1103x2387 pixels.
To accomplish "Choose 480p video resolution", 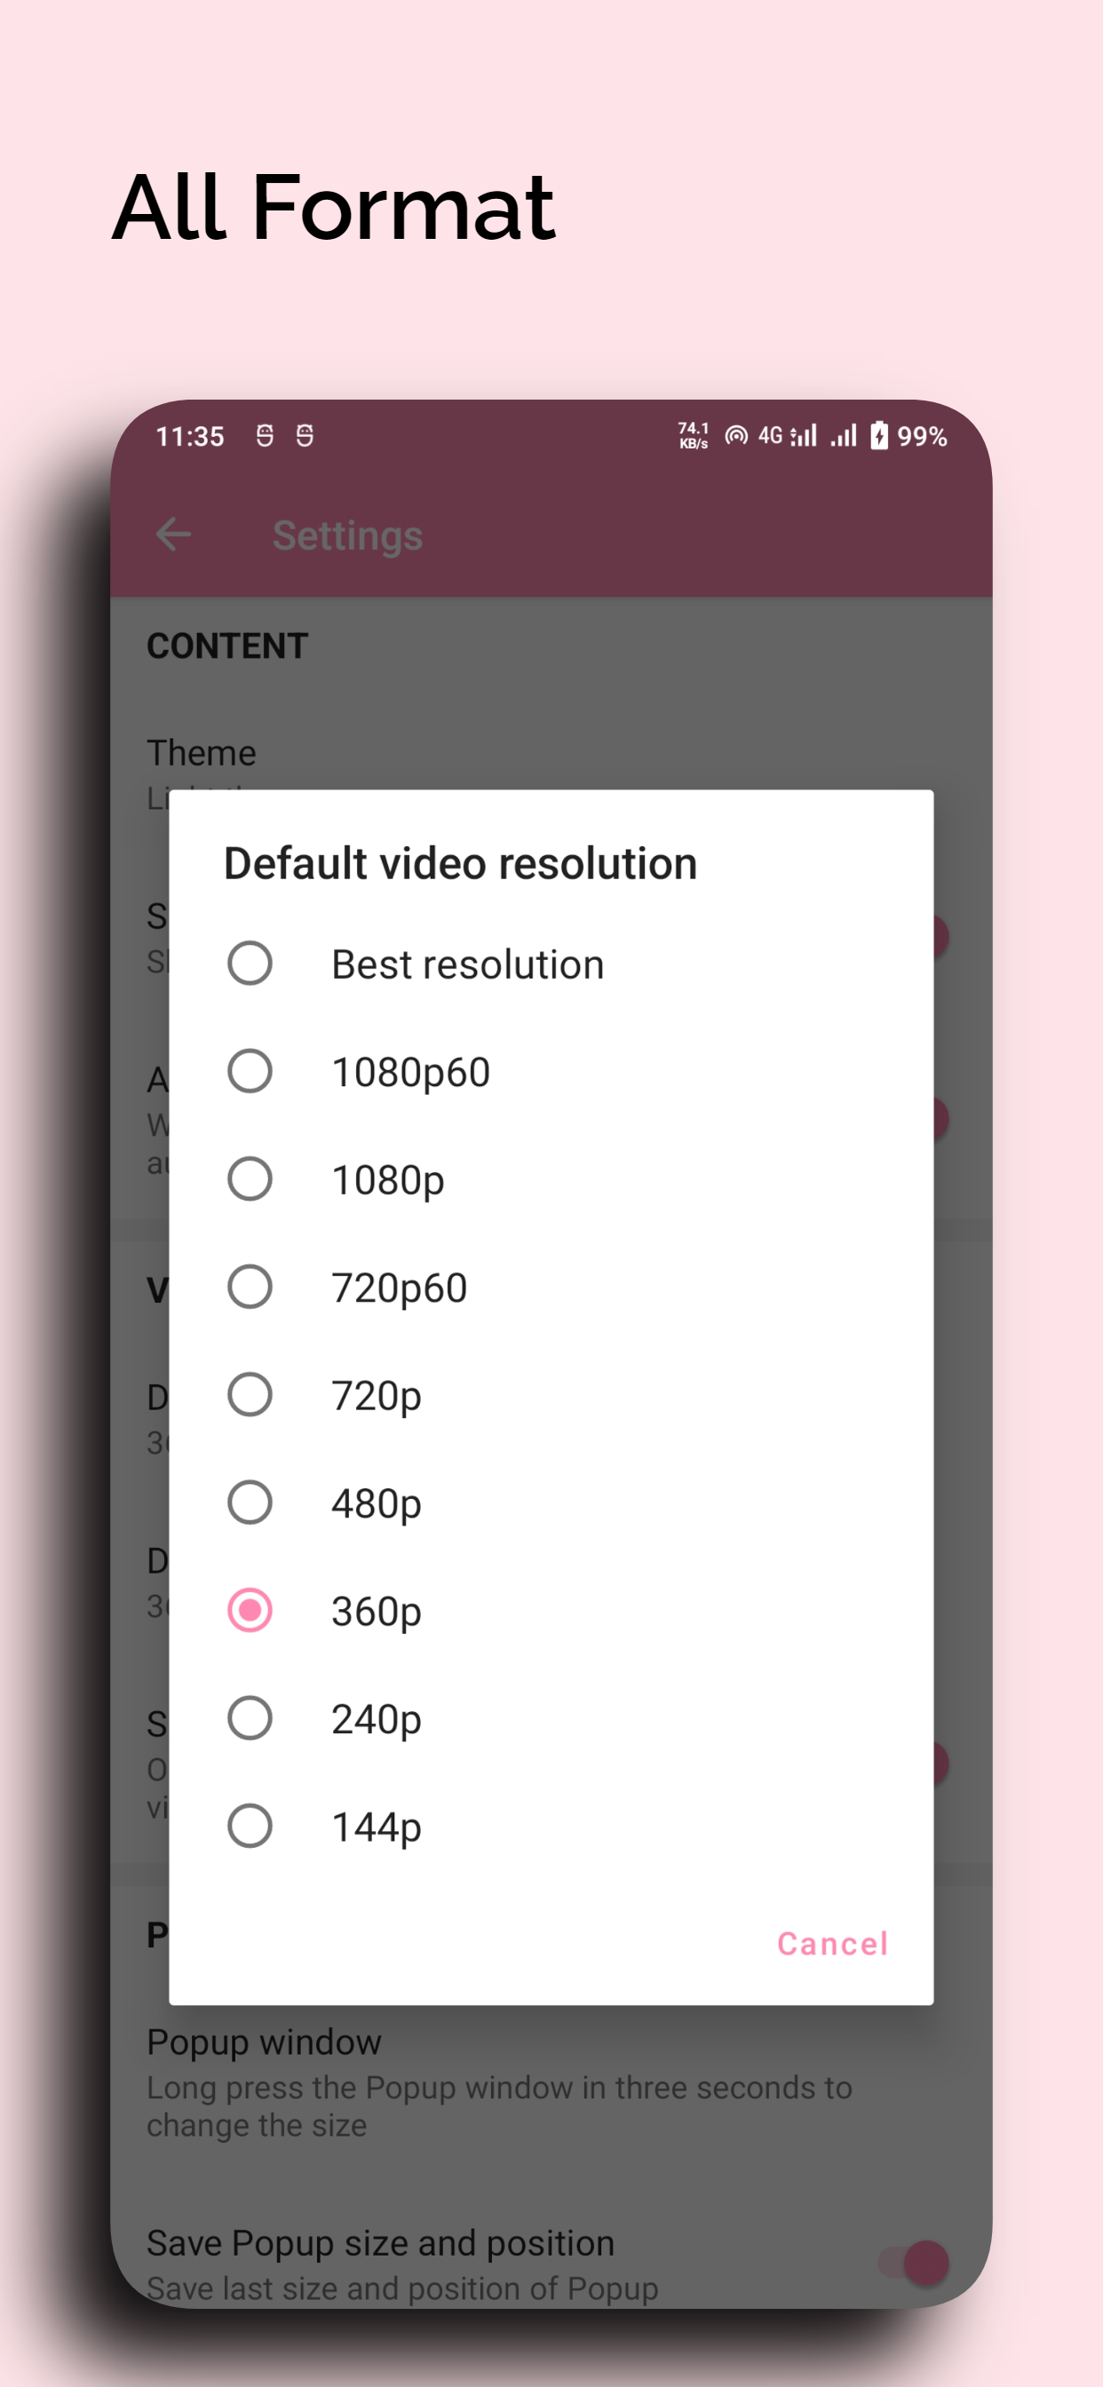I will pos(250,1502).
